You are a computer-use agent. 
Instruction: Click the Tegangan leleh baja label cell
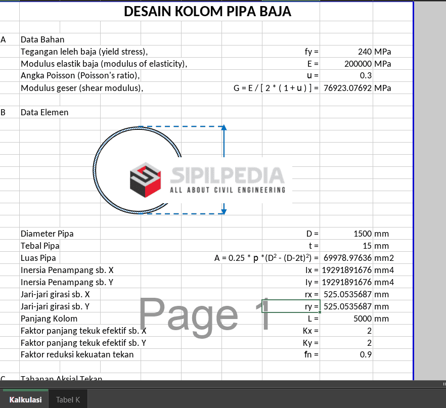click(x=84, y=52)
